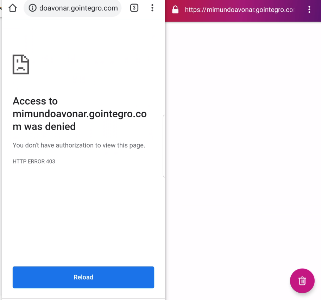Retry loading the denied page via Reload
321x300 pixels.
[x=83, y=277]
